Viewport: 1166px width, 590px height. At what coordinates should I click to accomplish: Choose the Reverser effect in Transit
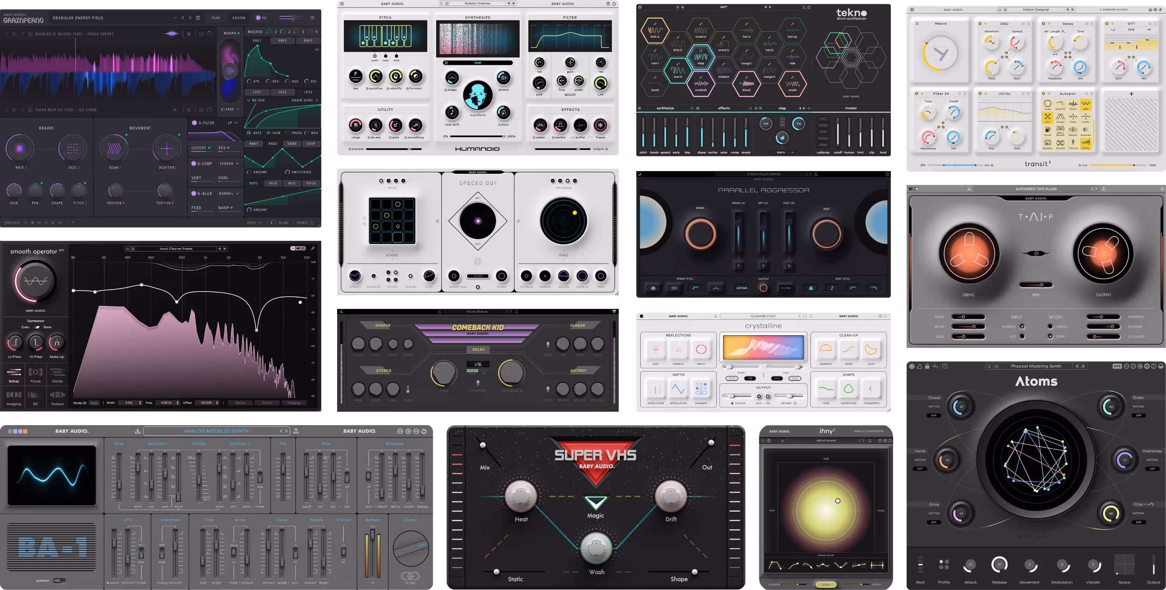1085,130
